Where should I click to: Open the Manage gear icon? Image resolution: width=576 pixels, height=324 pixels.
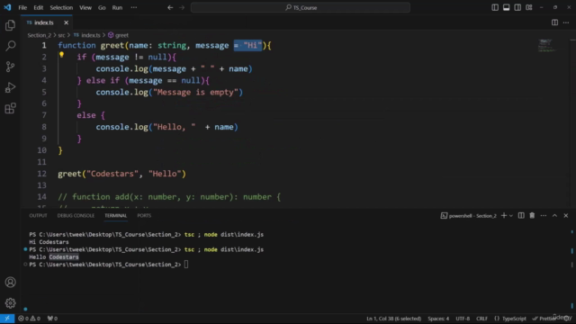click(10, 303)
